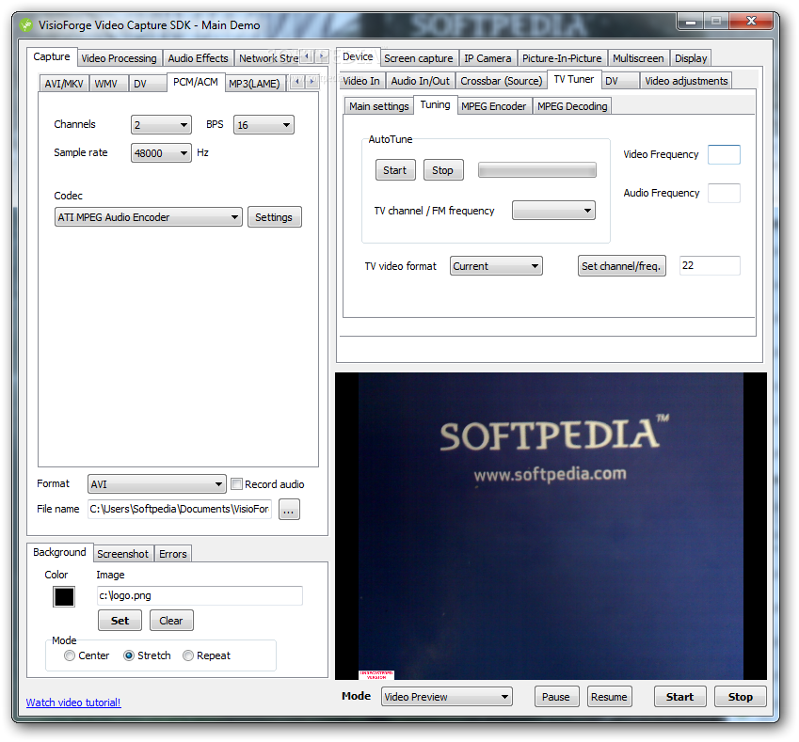Select the Stretch background mode
The height and width of the screenshot is (742, 799).
pos(129,655)
